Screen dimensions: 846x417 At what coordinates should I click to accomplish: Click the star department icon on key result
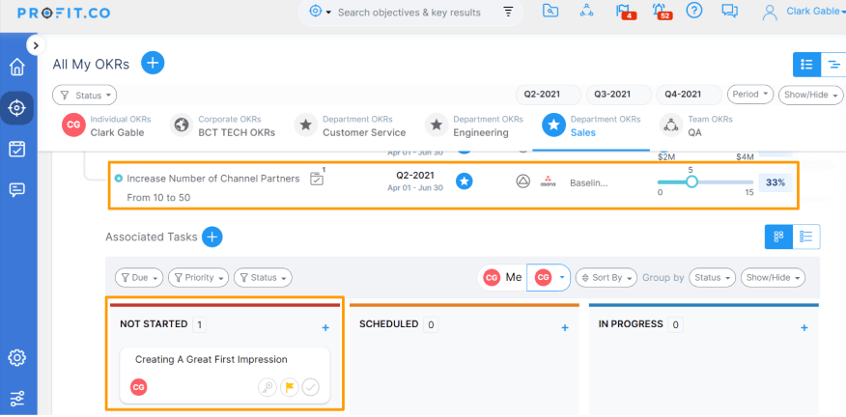click(x=464, y=182)
